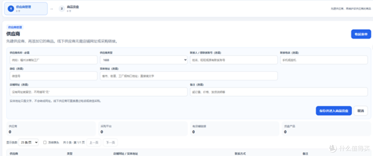Click the 实体地址 address input field
This screenshot has height=156, width=373.
189,76
